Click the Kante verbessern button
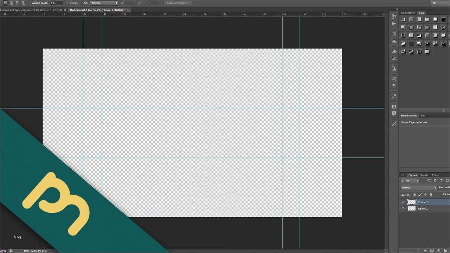 point(179,3)
